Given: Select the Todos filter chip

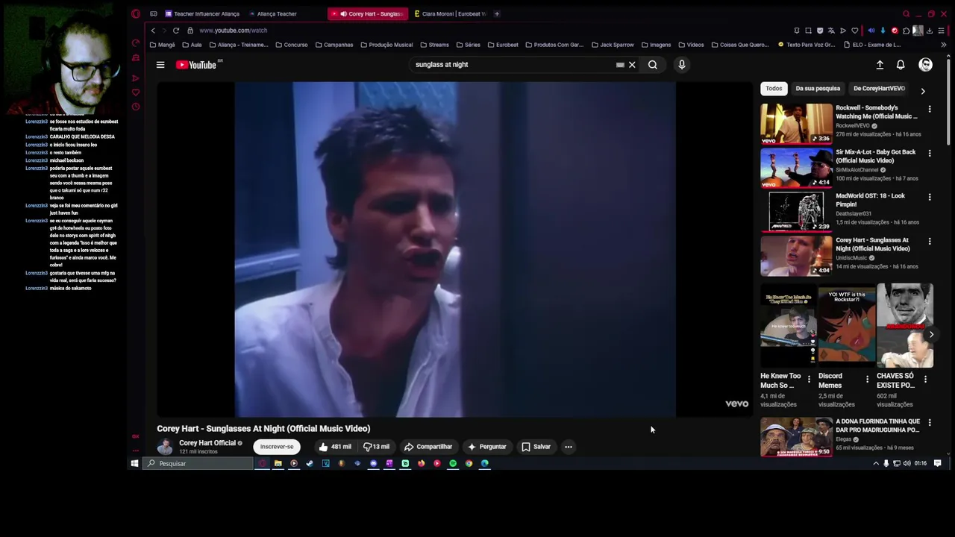Looking at the screenshot, I should coord(774,89).
